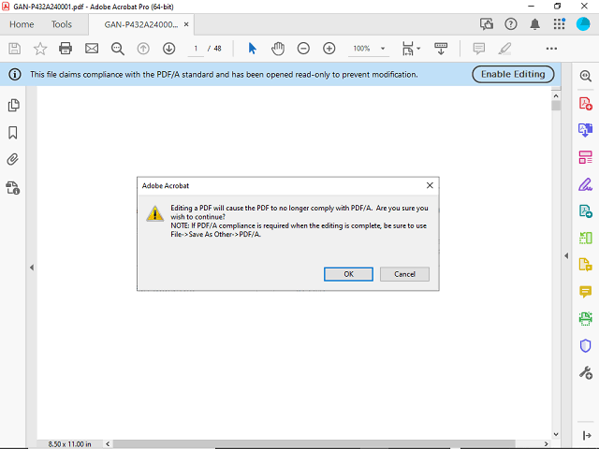Click vertical scrollbar up arrow

pos(556,95)
